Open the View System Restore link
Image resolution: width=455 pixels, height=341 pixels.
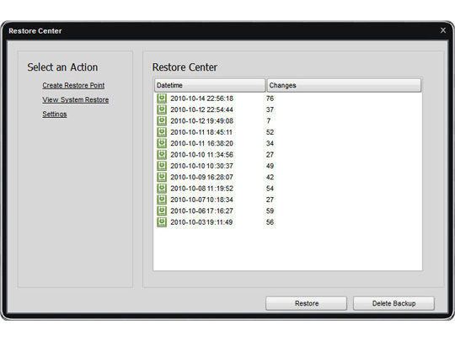pyautogui.click(x=76, y=99)
